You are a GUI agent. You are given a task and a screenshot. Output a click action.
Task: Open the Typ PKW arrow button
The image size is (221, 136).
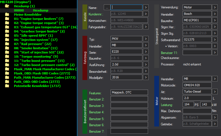point(146,39)
